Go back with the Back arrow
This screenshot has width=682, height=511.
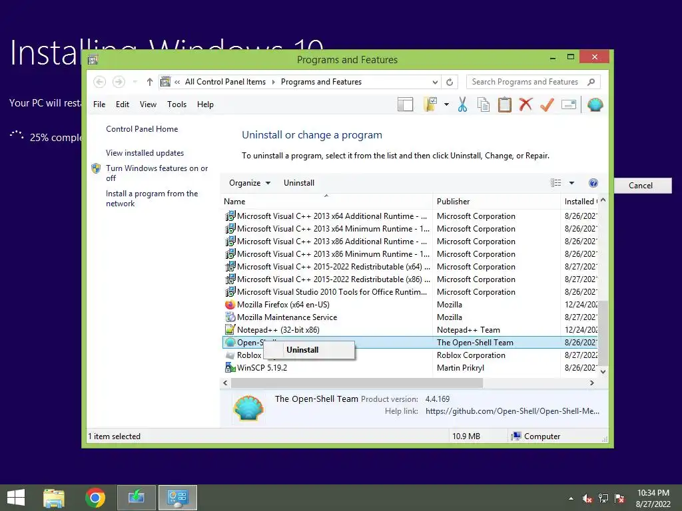click(x=99, y=82)
